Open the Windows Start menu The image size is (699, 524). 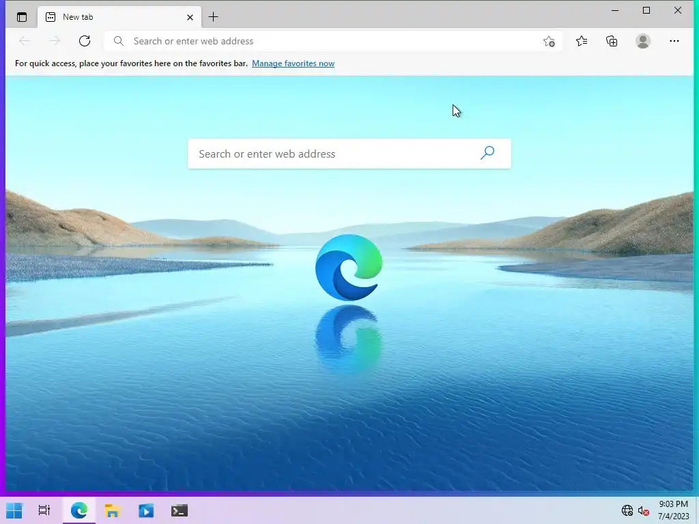[14, 510]
